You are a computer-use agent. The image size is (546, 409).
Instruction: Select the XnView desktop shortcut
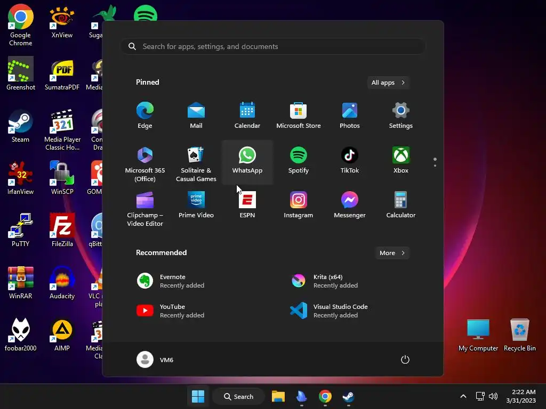[x=62, y=23]
